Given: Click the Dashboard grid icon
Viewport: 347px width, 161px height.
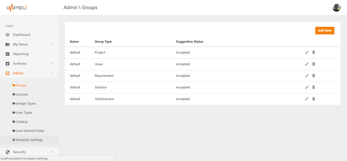Looking at the screenshot, I should click(x=8, y=35).
